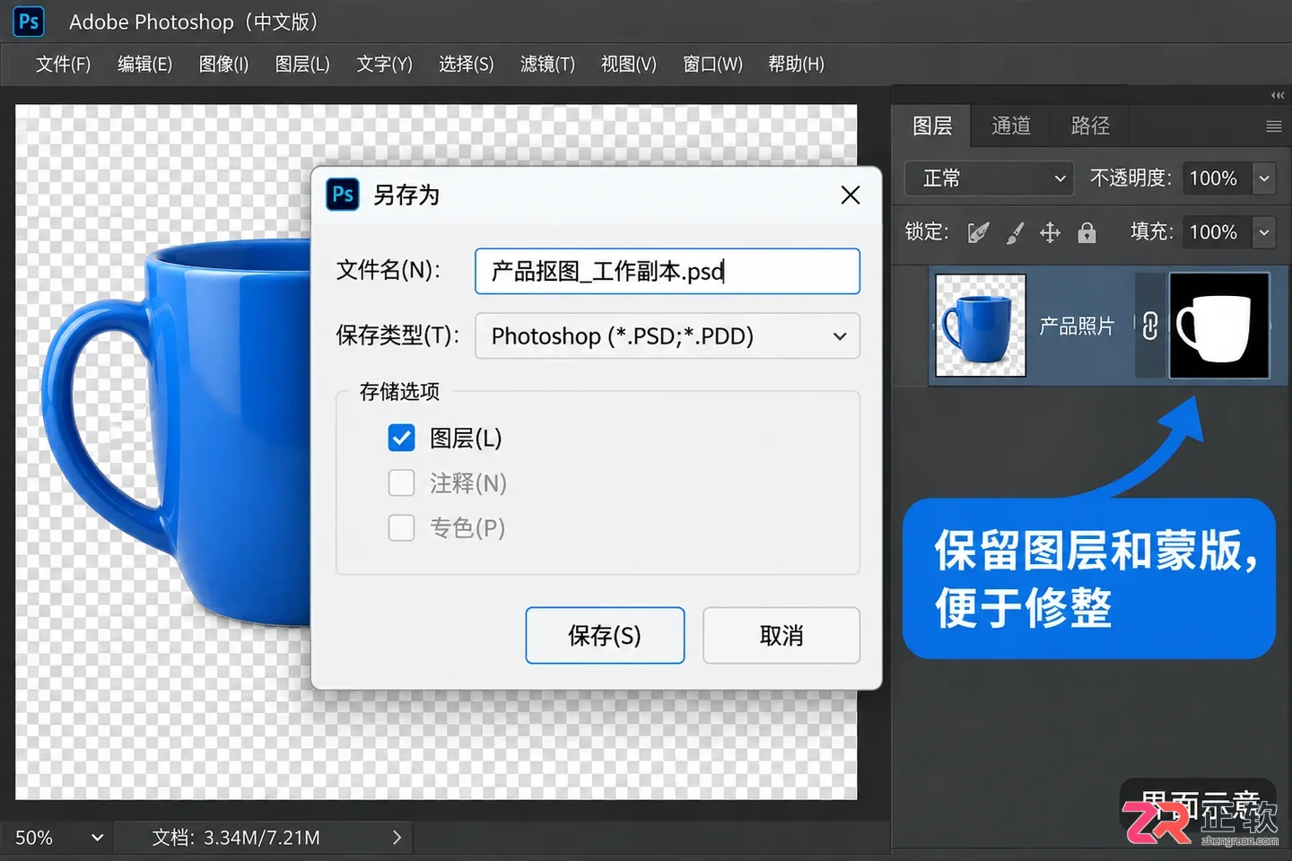Screen dimensions: 1292x861
Task: Click the 填充 100% value field
Action: click(x=1217, y=232)
